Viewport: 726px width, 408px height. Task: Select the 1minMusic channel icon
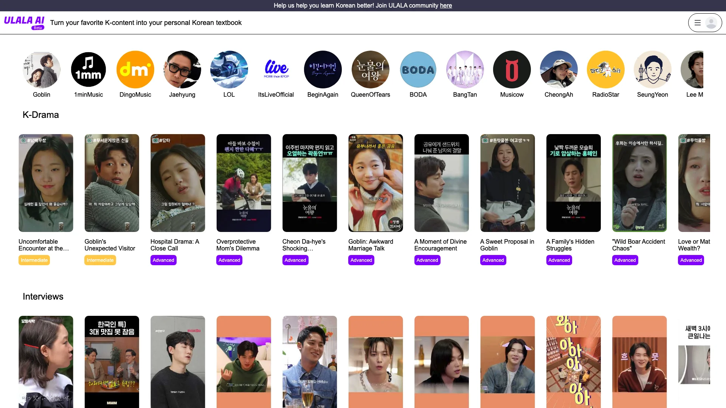point(88,69)
